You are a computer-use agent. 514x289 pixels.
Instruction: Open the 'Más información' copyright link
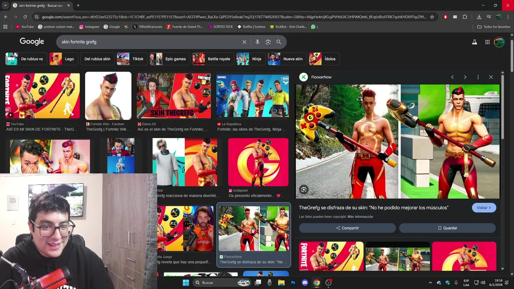(360, 217)
